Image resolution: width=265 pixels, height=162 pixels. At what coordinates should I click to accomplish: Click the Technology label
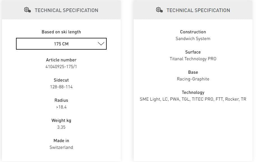click(193, 92)
